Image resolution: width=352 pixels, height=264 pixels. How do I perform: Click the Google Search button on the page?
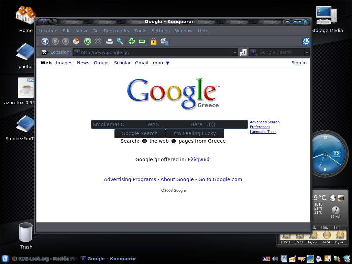click(x=140, y=133)
